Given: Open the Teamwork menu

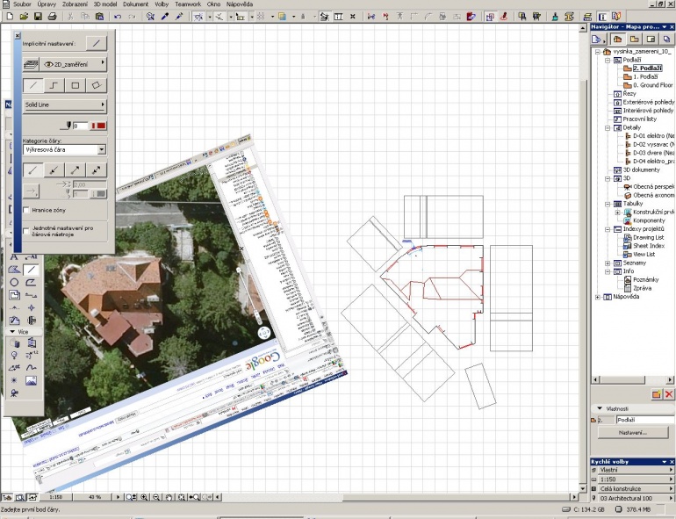Looking at the screenshot, I should pyautogui.click(x=188, y=4).
